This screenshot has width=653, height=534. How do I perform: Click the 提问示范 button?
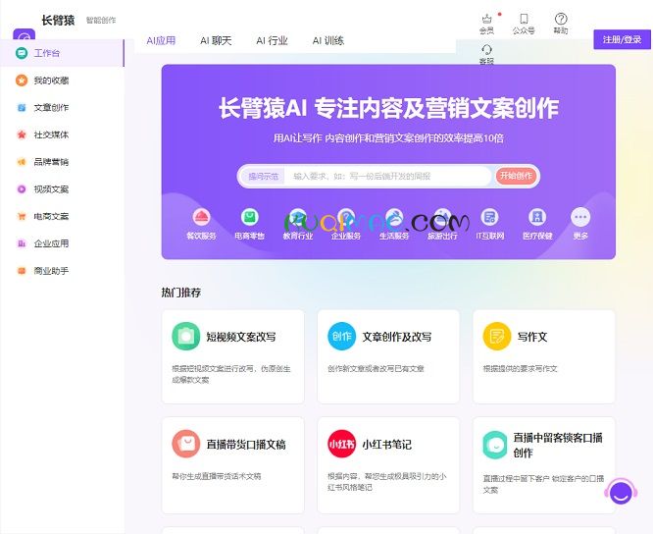pos(263,177)
